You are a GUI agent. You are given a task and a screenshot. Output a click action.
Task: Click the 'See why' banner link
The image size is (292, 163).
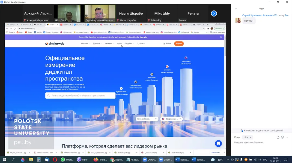tap(144, 37)
